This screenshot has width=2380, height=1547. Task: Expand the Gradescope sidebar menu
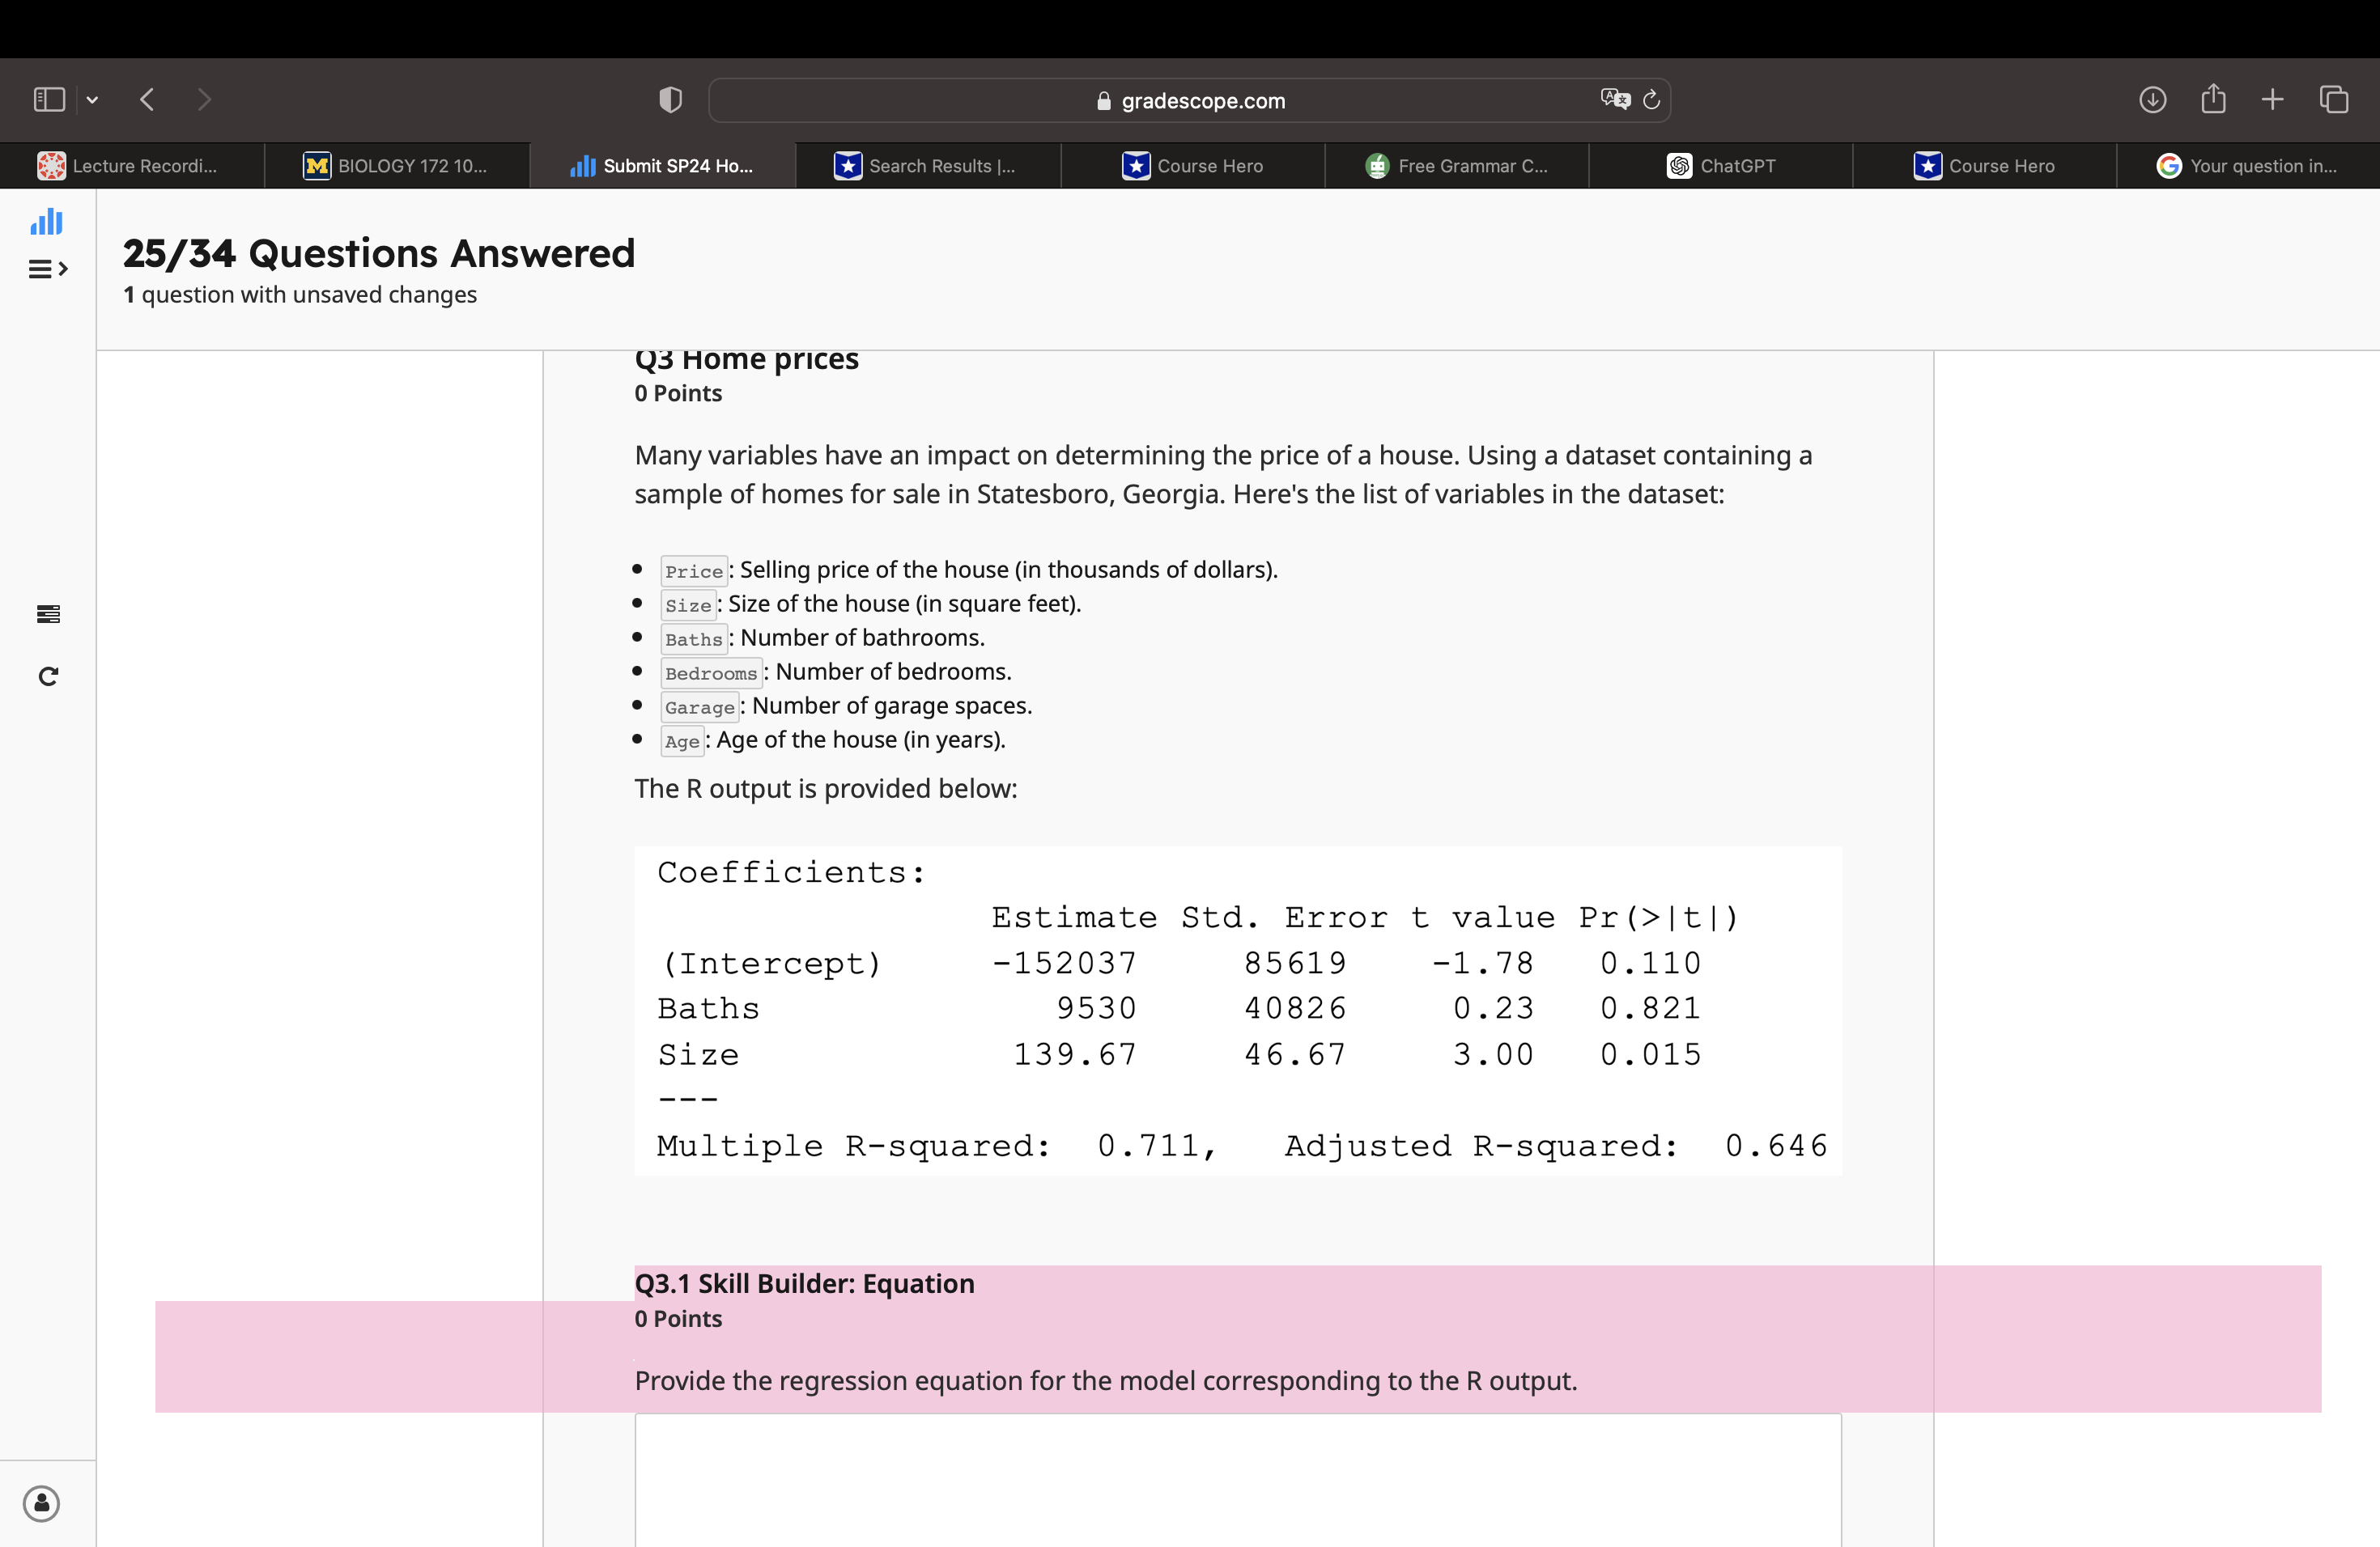pos(47,269)
